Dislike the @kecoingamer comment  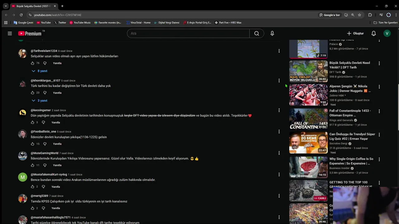tap(43, 122)
